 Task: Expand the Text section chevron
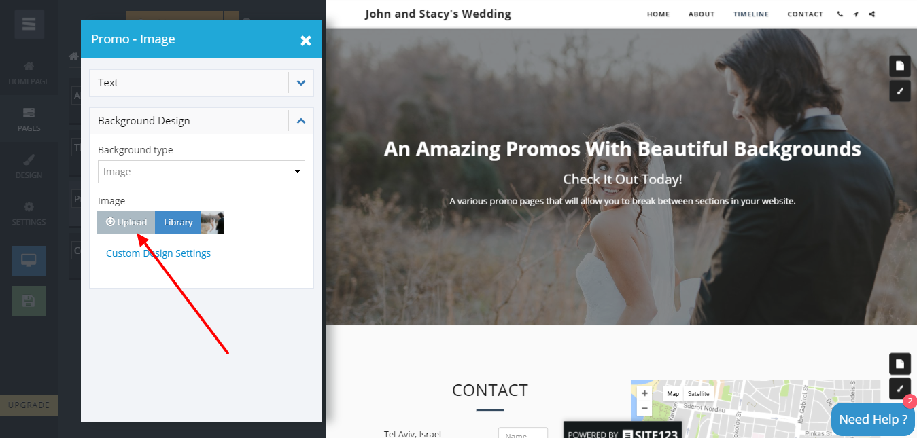coord(301,83)
